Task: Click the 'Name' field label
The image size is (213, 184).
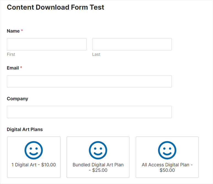Action: coord(13,31)
